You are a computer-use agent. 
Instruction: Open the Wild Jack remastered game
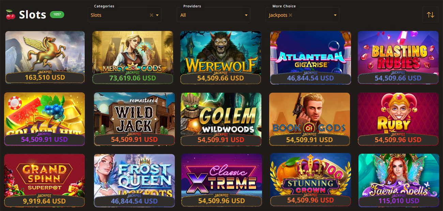click(134, 119)
